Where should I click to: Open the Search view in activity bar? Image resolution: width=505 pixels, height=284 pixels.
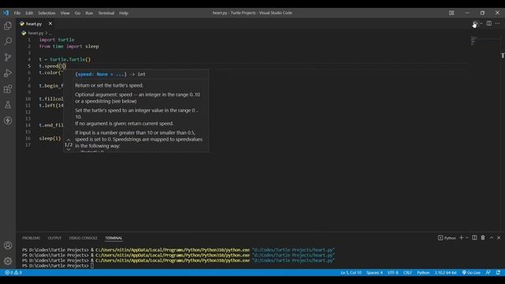[8, 41]
